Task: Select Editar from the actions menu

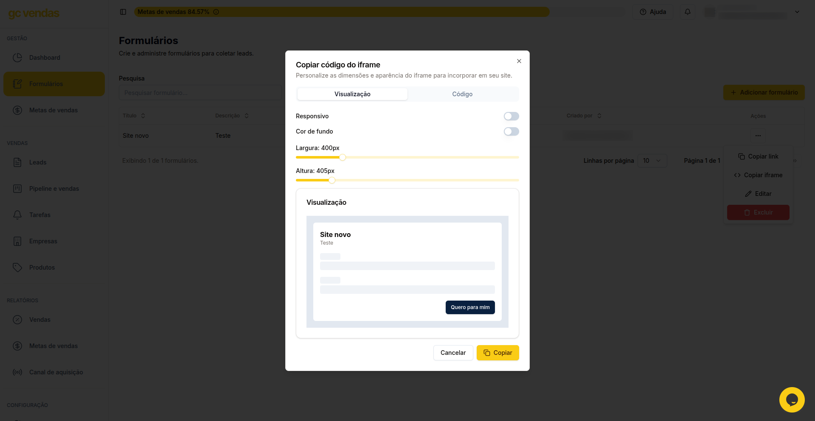Action: (758, 194)
